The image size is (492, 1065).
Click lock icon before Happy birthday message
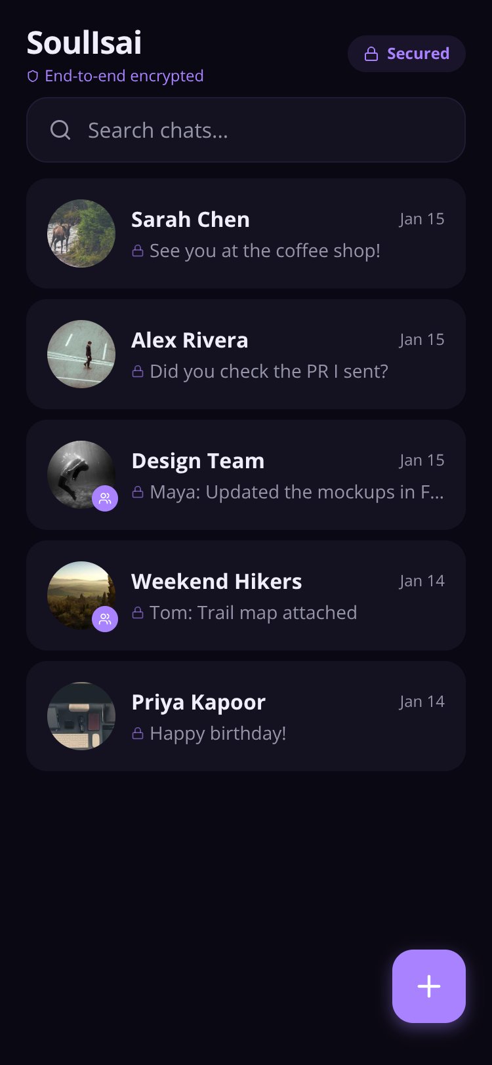[x=138, y=733]
